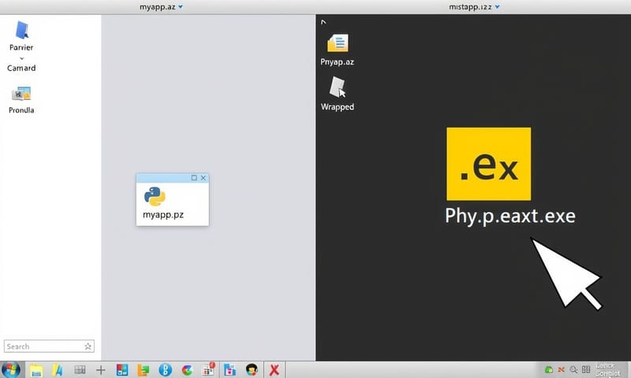Open the avatar face taskbar icon

[x=252, y=369]
